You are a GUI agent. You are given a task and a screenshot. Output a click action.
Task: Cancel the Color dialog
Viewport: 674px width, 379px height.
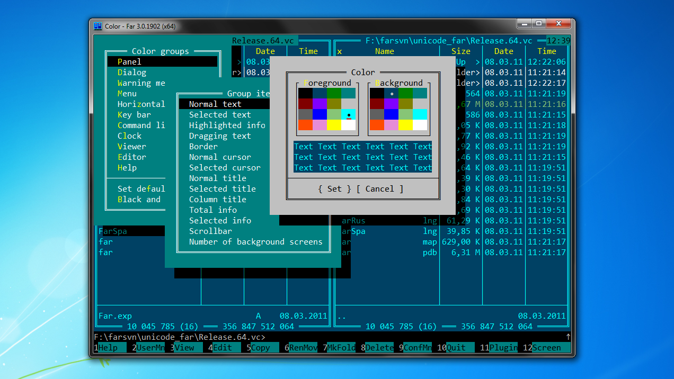(379, 189)
